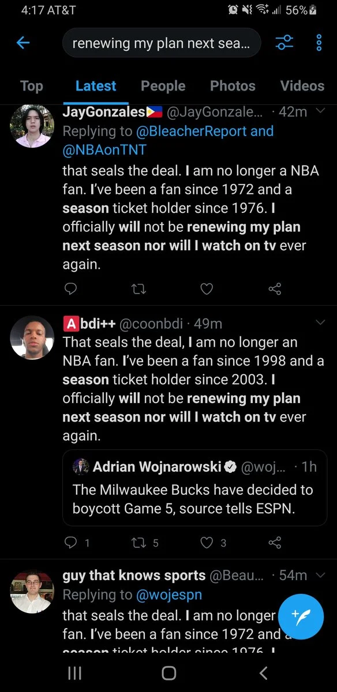Viewport: 337px width, 692px height.
Task: Expand options chevron on guy that knows sports tweet
Action: [x=321, y=575]
